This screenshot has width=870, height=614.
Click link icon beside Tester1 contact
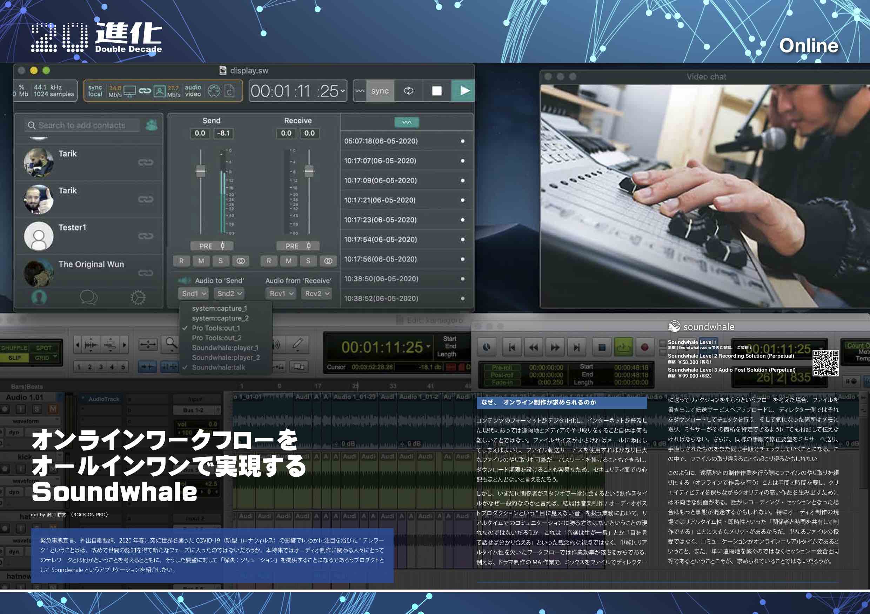(146, 236)
